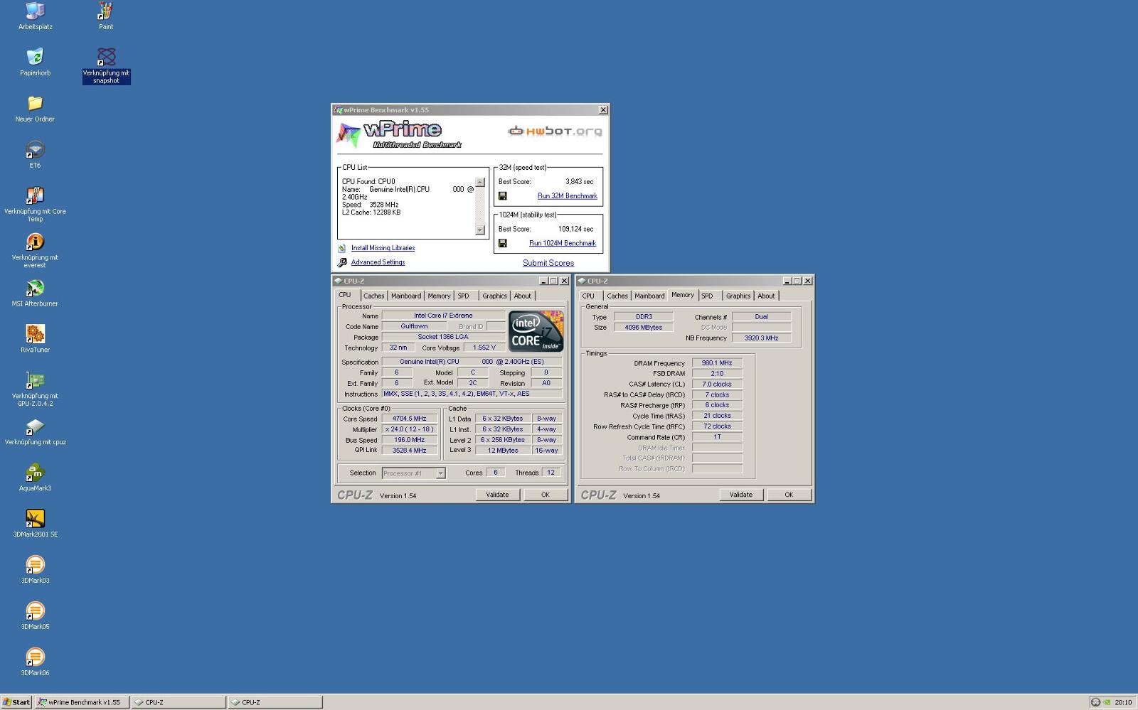
Task: Select the 3DMark06 desktop icon
Action: click(35, 657)
